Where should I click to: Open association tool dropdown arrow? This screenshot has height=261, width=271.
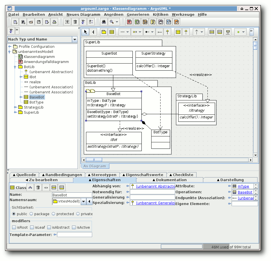128,32
